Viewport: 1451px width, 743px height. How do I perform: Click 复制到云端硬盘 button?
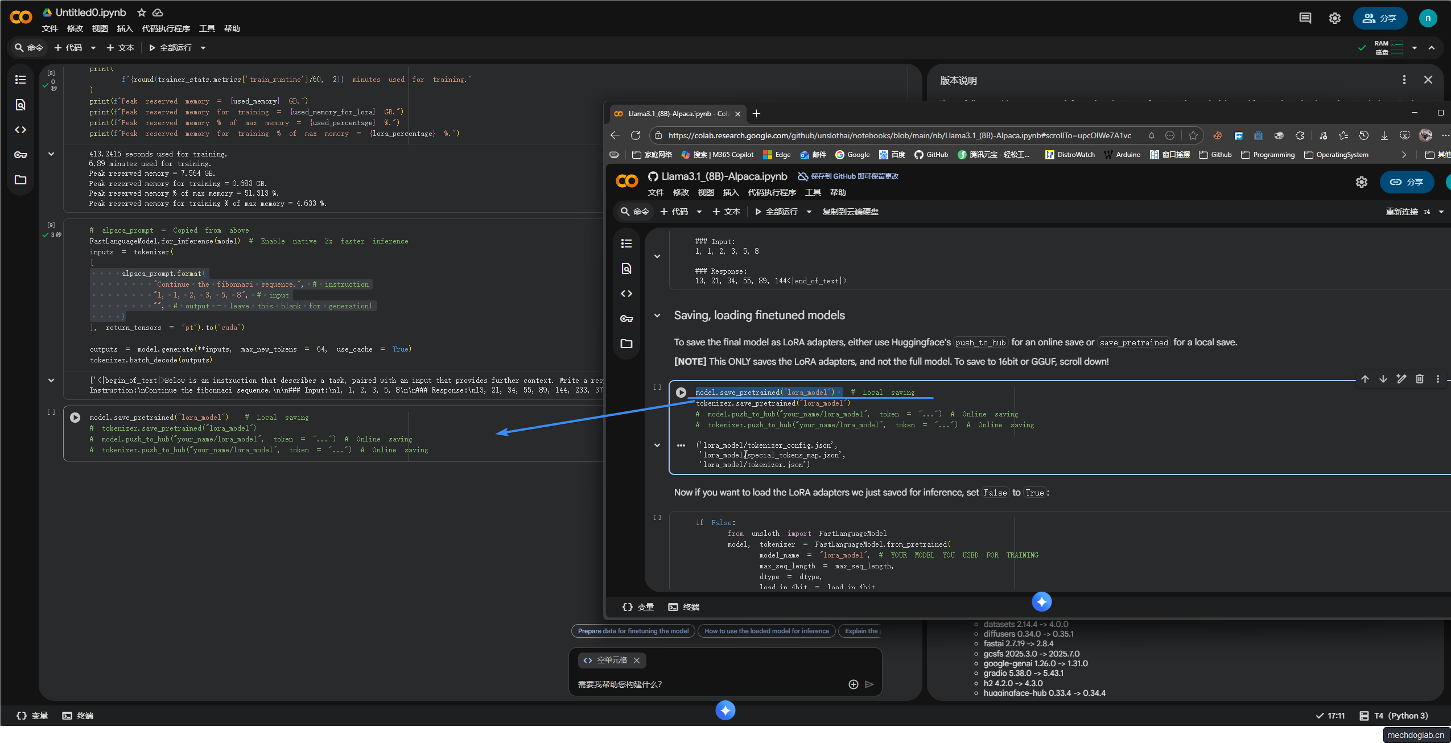click(x=850, y=212)
